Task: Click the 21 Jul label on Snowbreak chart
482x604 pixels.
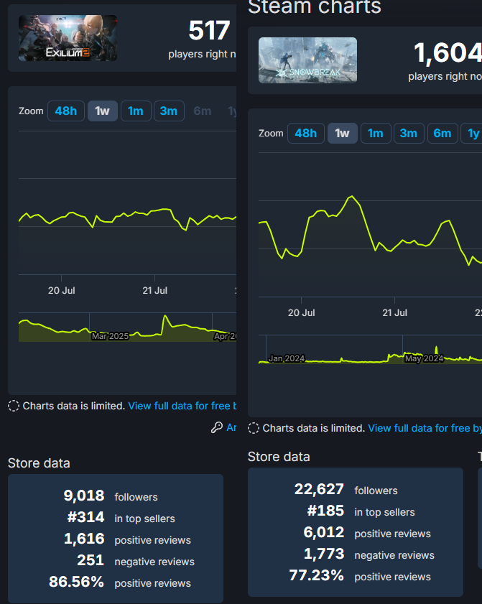Action: pos(394,313)
